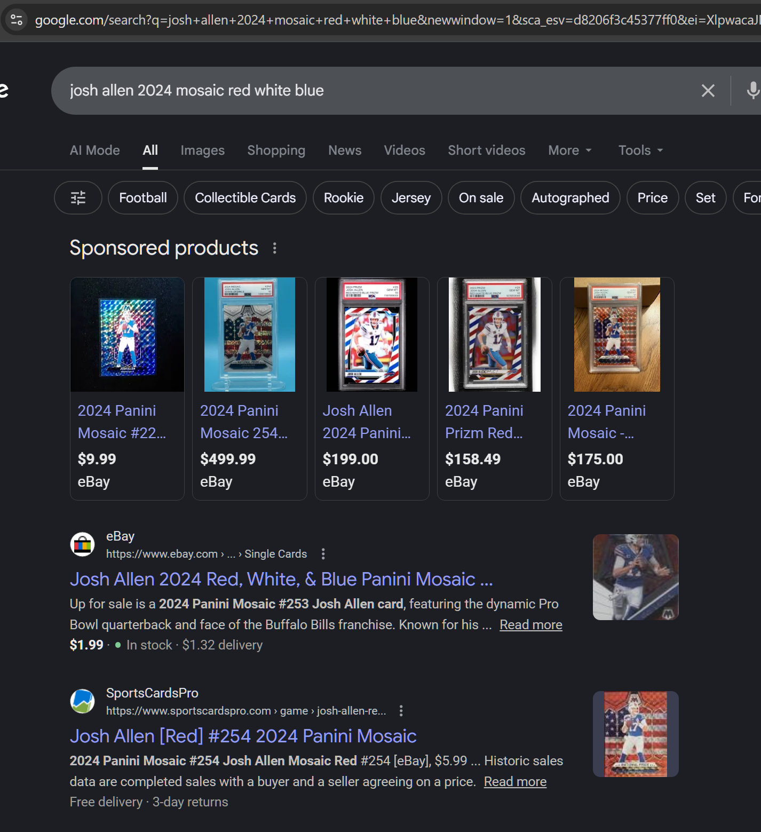Switch to the Images tab
761x832 pixels.
202,150
